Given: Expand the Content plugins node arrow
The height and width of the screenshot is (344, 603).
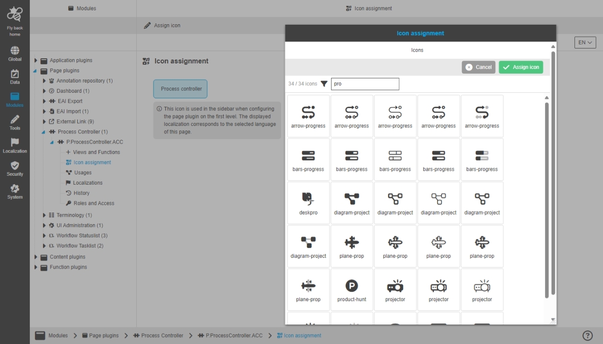Looking at the screenshot, I should tap(36, 257).
